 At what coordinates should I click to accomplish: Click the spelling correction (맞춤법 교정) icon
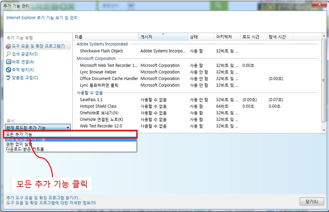[9, 78]
